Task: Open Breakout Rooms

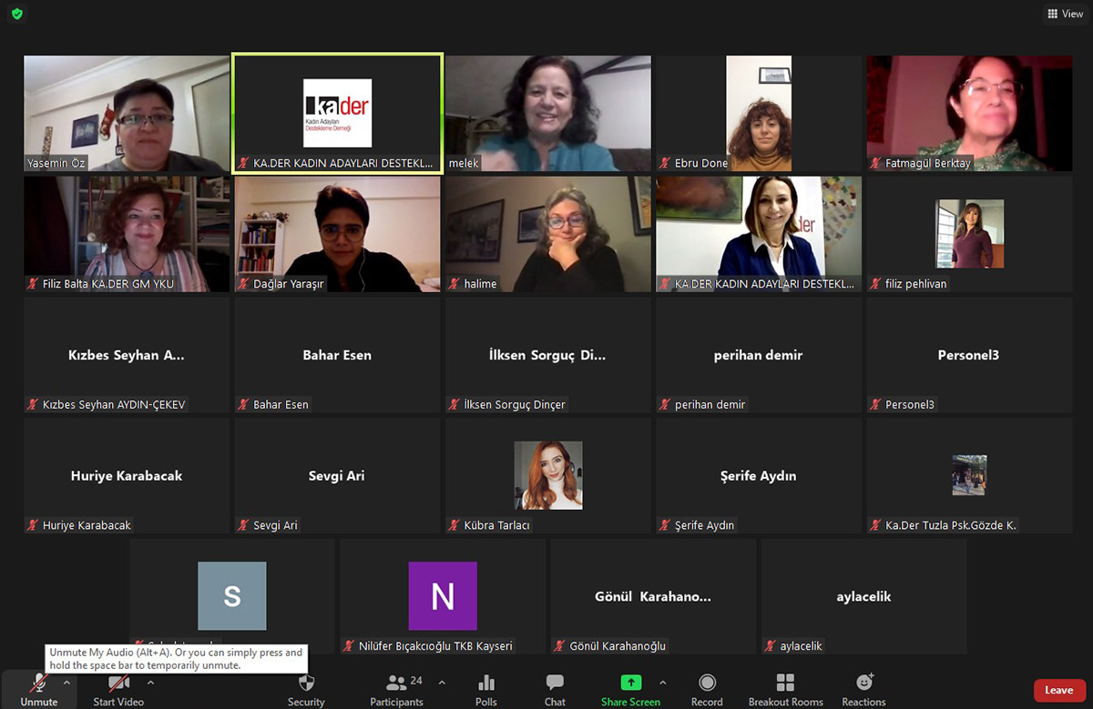Action: [785, 684]
